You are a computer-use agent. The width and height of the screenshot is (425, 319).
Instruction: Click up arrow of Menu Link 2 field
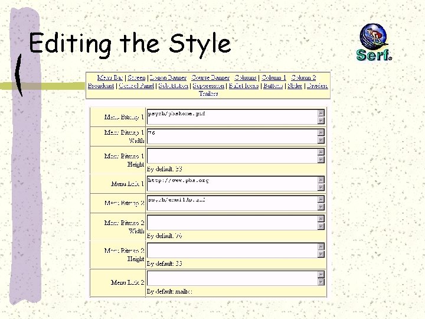(x=321, y=275)
